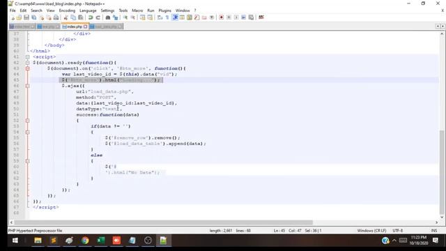The height and width of the screenshot is (251, 446).
Task: Click UTF-8 encoding in status bar
Action: coord(398,231)
